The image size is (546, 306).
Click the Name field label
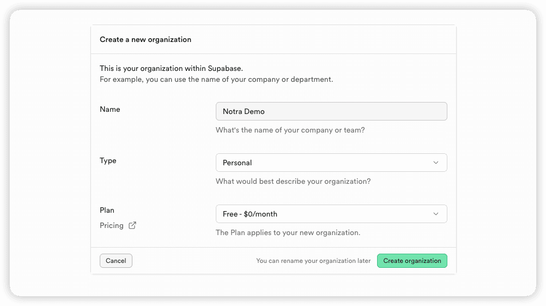110,109
